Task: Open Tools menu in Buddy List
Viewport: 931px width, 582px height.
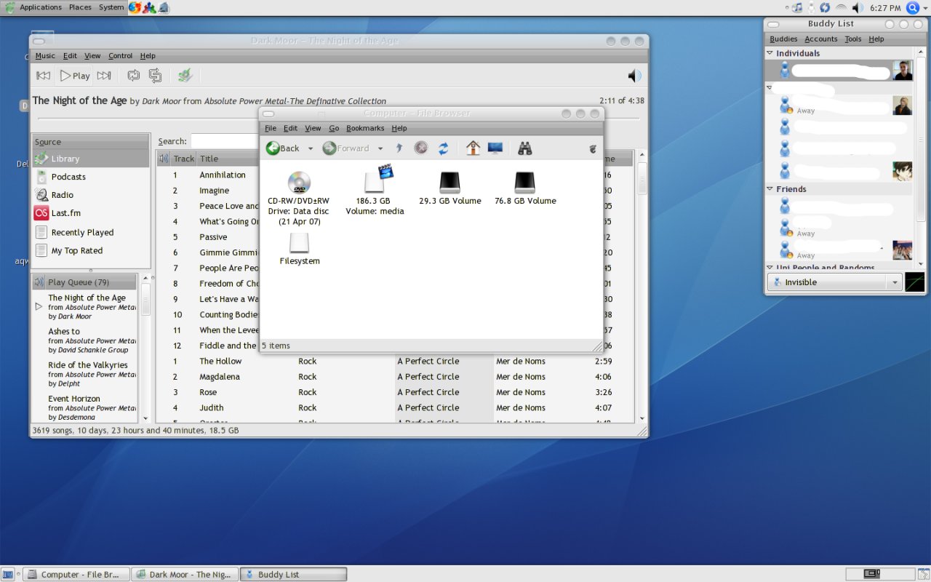Action: point(853,39)
